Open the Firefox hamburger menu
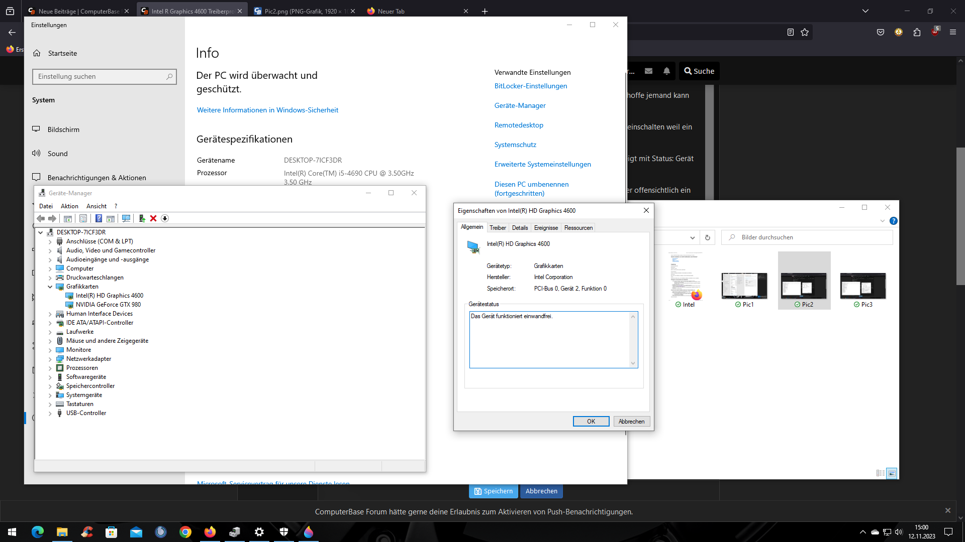 953,32
